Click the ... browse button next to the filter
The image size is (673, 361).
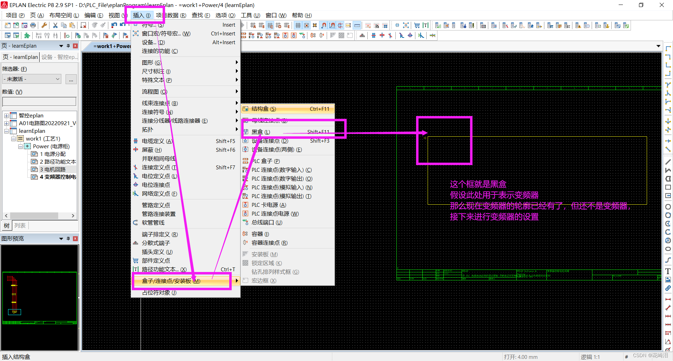click(71, 79)
